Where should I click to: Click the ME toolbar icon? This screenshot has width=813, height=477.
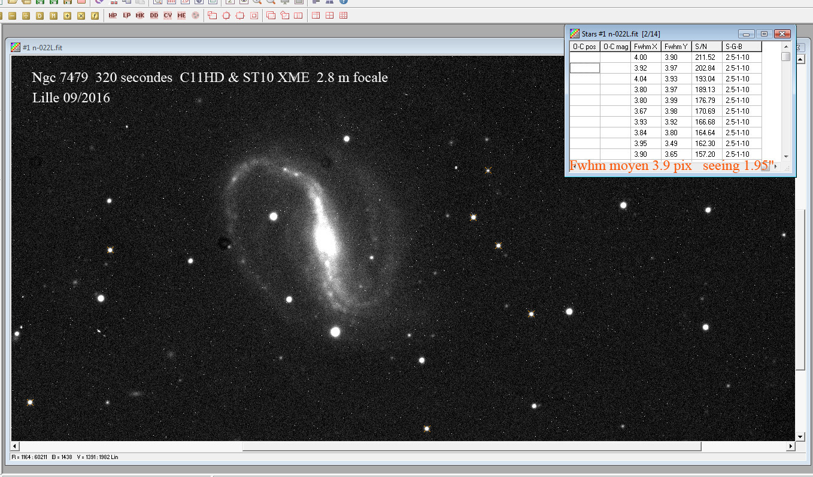coord(181,16)
